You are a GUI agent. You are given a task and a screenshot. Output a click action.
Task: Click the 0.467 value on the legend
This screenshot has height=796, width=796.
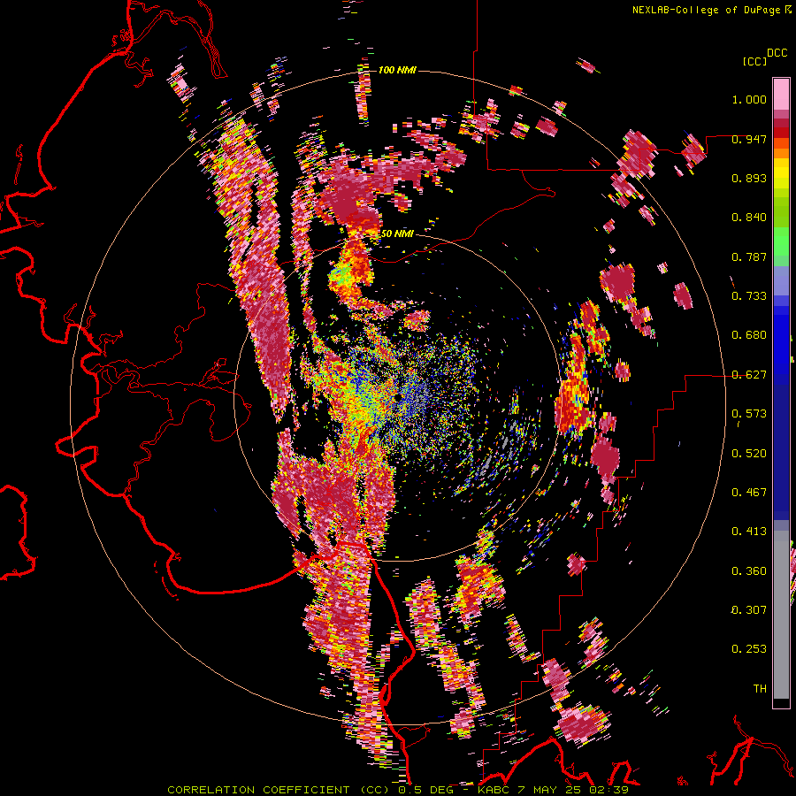tap(749, 493)
